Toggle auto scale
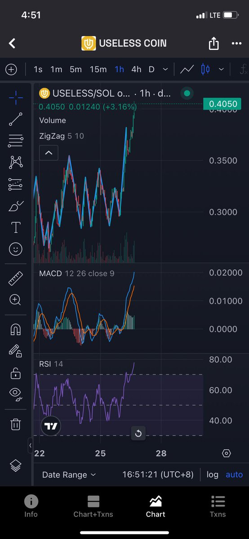The width and height of the screenshot is (249, 539). pos(234,474)
